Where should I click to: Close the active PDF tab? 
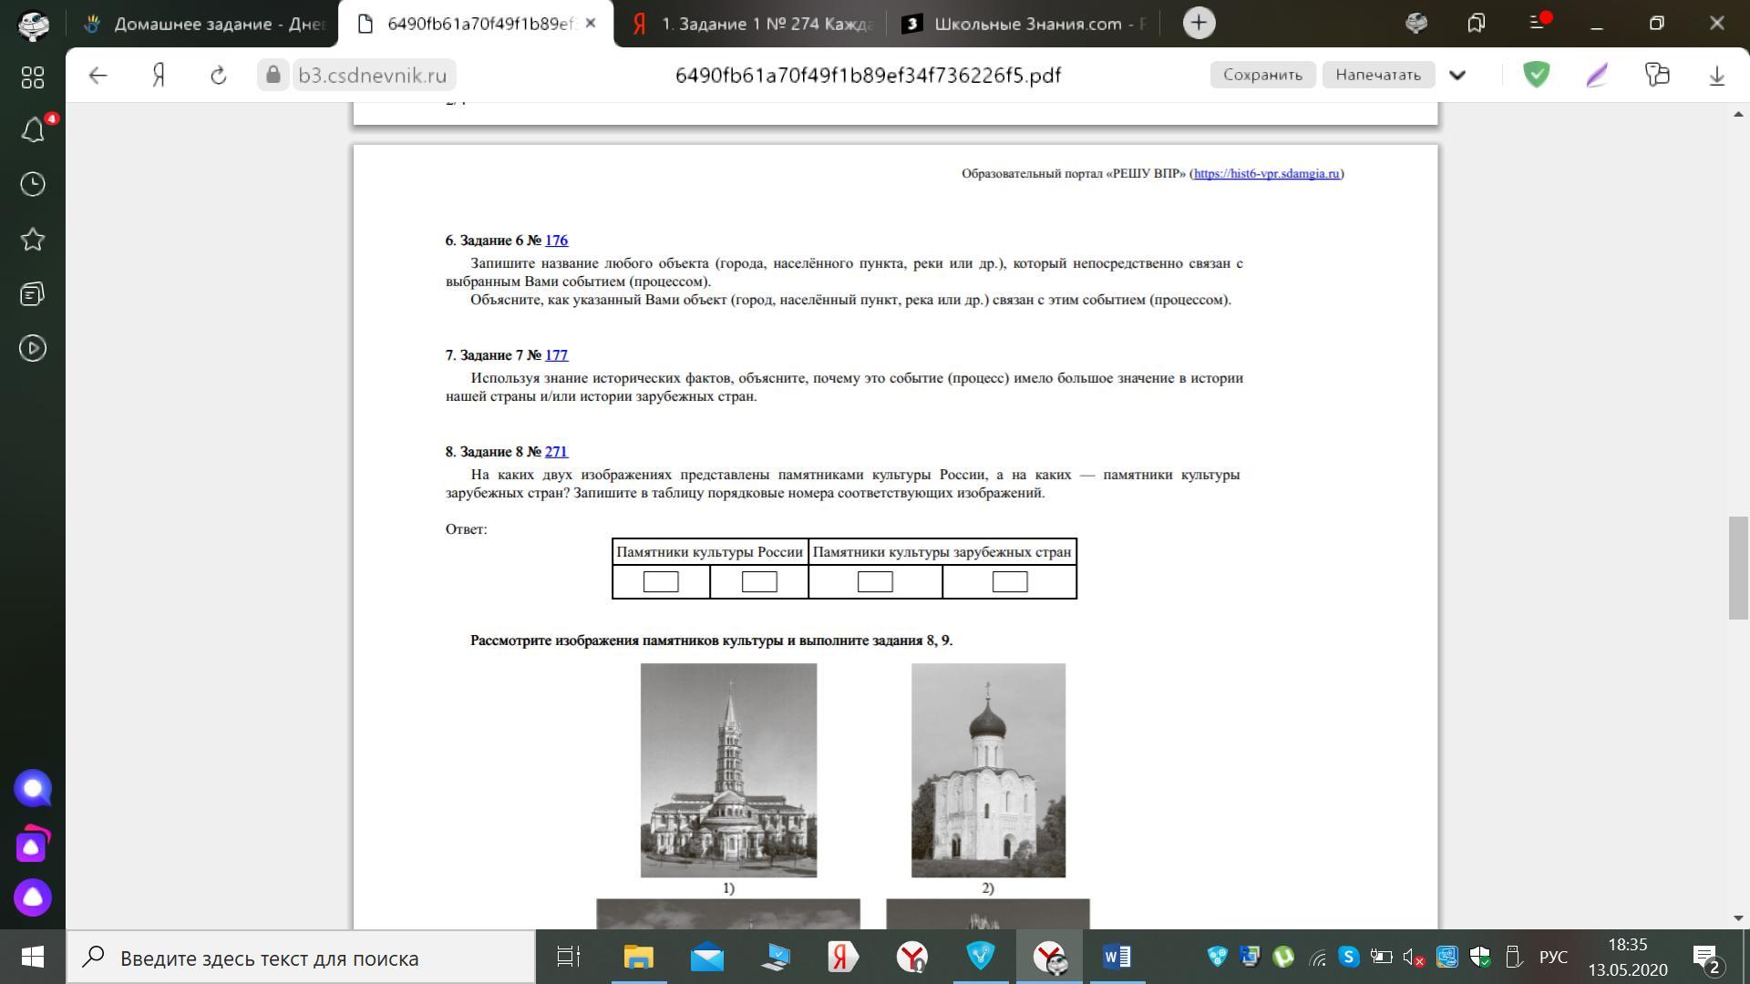tap(591, 24)
